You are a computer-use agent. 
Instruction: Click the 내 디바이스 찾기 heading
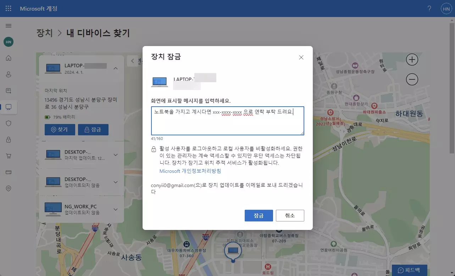coord(98,33)
